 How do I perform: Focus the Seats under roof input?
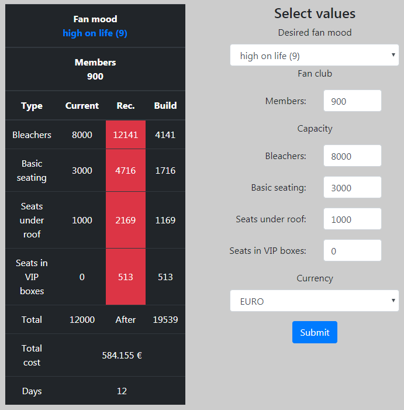[353, 219]
